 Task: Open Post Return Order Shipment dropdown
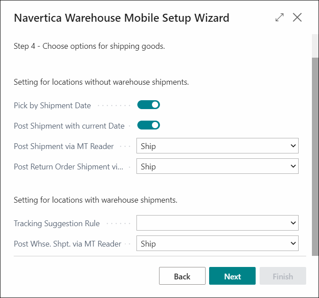coord(217,166)
